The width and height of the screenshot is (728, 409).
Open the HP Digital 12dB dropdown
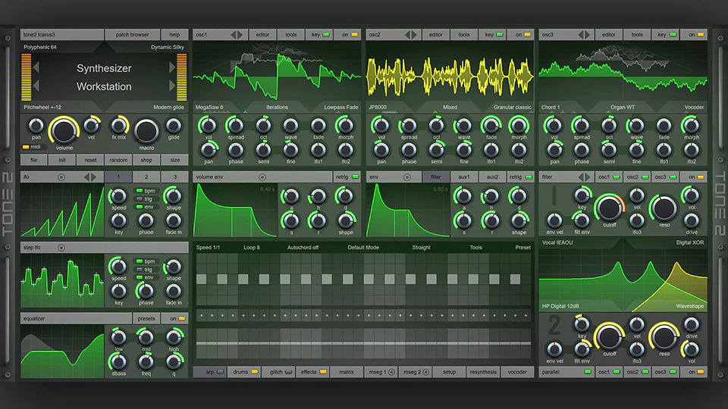(560, 306)
